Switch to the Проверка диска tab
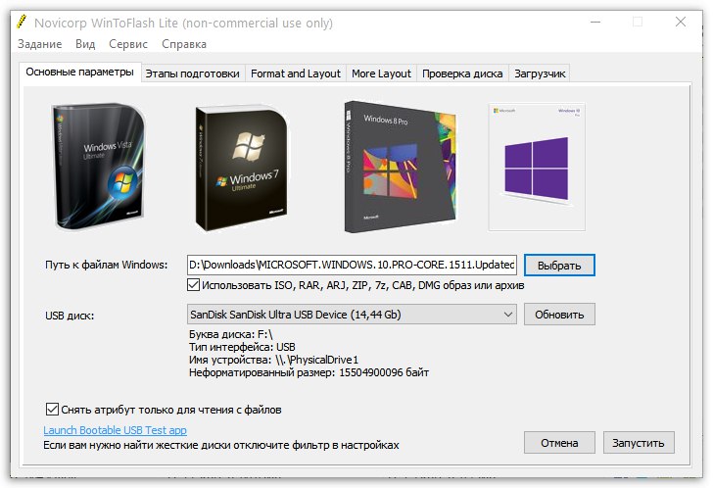 [x=462, y=73]
